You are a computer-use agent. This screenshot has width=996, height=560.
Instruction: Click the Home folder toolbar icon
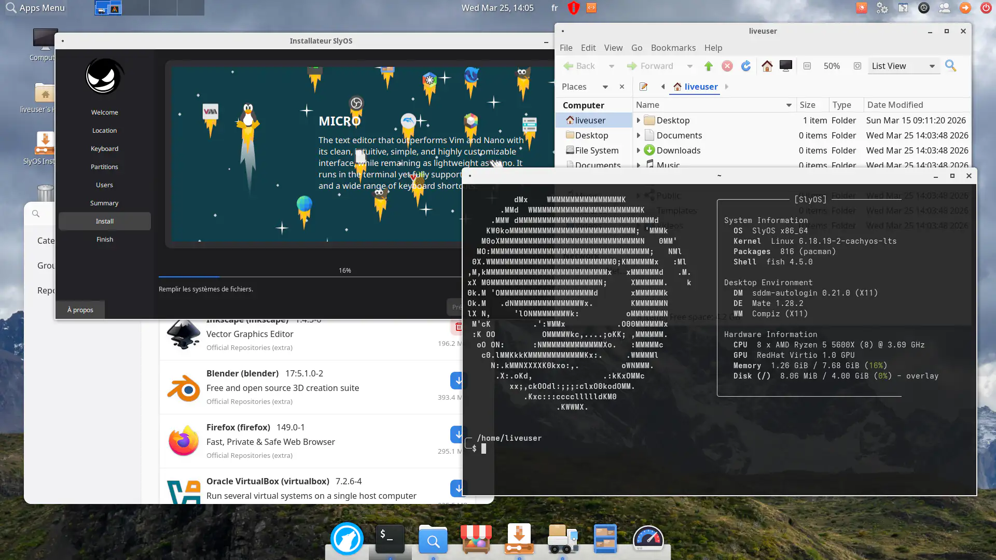click(767, 66)
